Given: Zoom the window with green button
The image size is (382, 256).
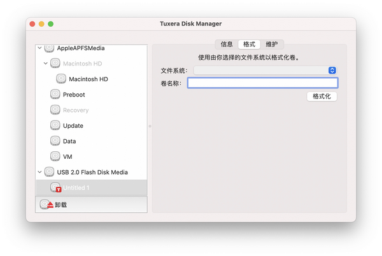Looking at the screenshot, I should pyautogui.click(x=51, y=24).
